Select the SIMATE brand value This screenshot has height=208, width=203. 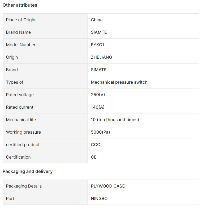click(99, 70)
